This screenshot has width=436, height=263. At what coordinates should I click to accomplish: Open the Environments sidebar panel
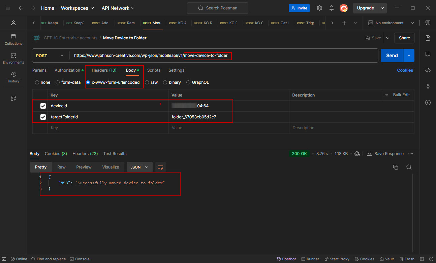(x=13, y=58)
